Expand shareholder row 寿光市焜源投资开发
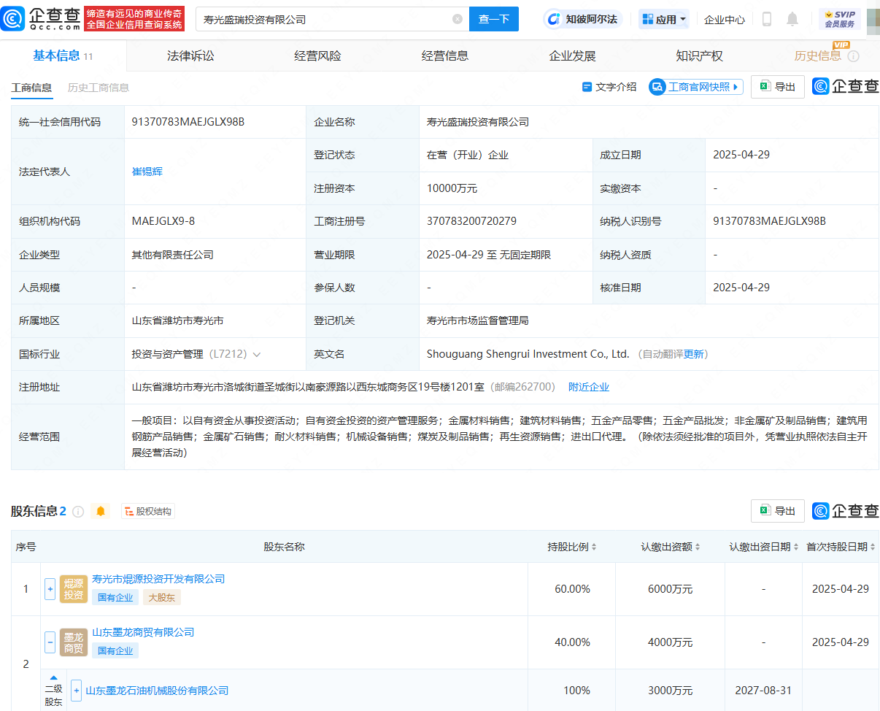Viewport: 880px width, 711px height. point(50,588)
